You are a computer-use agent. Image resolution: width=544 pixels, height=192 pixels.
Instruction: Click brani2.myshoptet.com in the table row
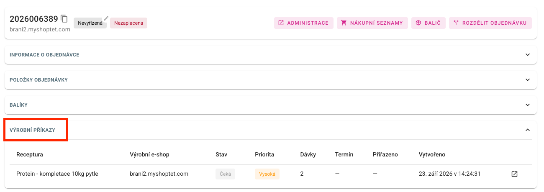point(159,174)
